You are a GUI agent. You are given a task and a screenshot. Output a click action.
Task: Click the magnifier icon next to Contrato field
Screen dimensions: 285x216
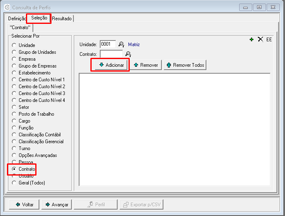tap(128, 54)
